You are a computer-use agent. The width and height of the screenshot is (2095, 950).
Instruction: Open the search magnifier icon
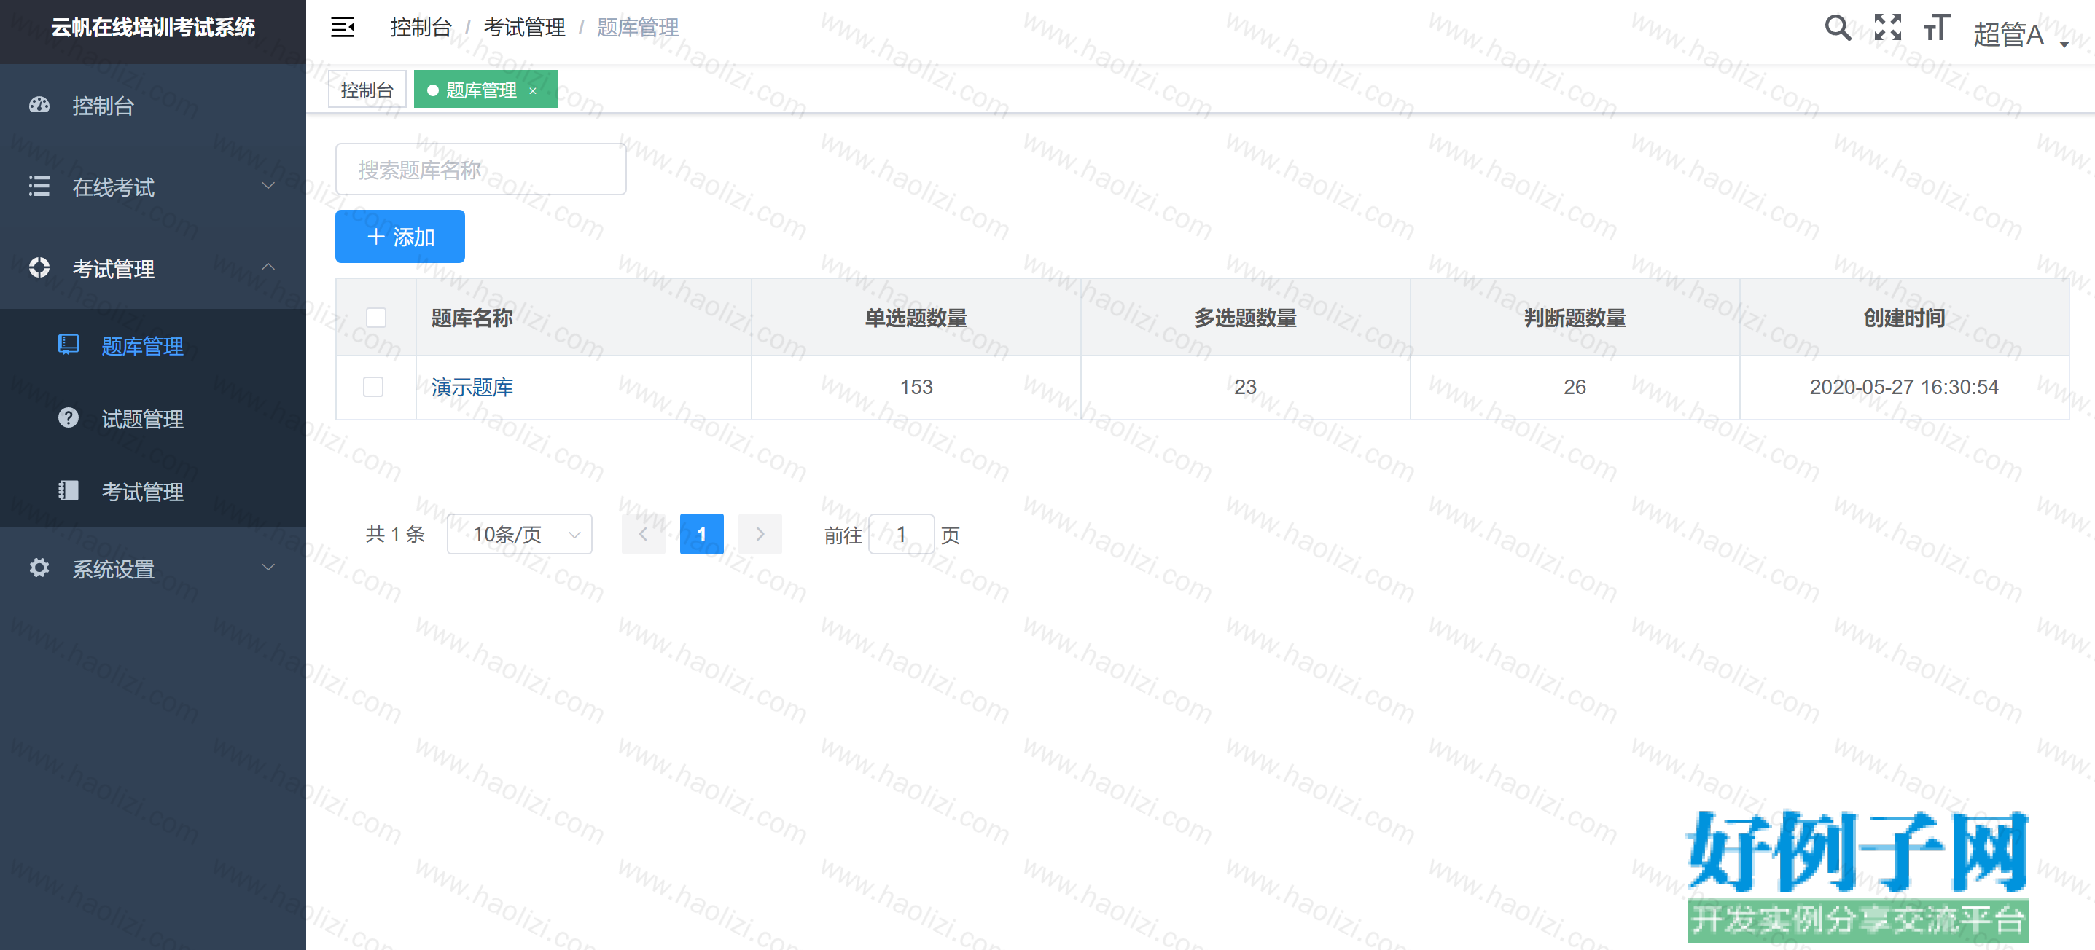click(1837, 28)
